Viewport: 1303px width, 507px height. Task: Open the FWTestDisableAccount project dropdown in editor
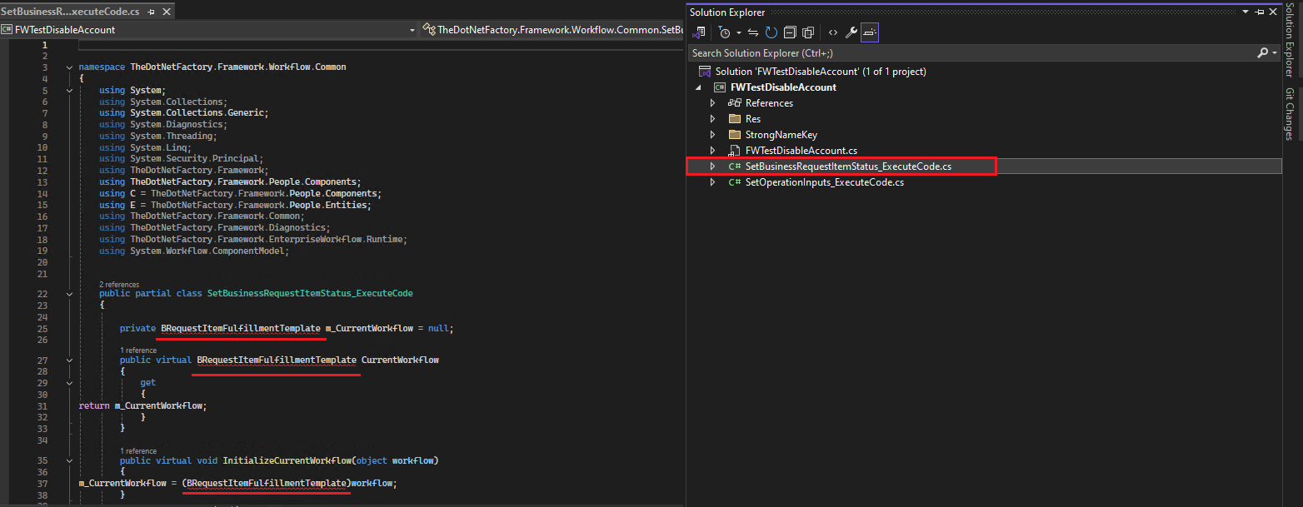pyautogui.click(x=208, y=30)
